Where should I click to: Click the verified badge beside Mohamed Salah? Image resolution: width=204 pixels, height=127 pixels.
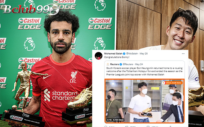124,54
